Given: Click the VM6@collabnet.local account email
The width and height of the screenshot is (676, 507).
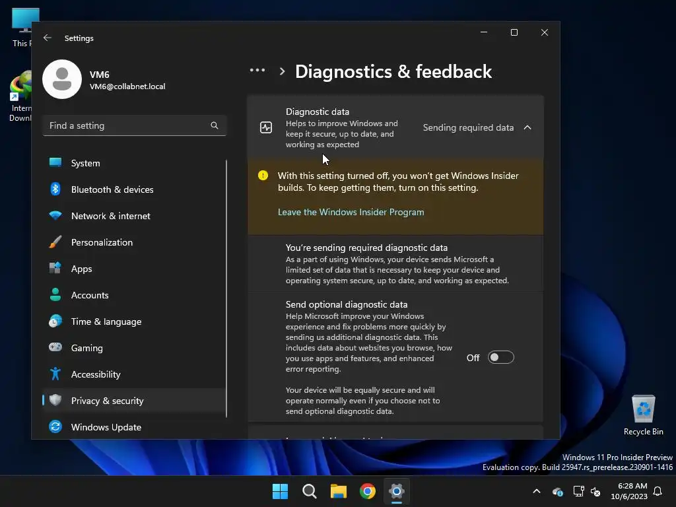Looking at the screenshot, I should coord(127,86).
